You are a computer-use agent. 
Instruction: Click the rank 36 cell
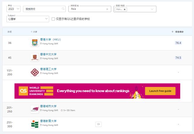coord(10,43)
